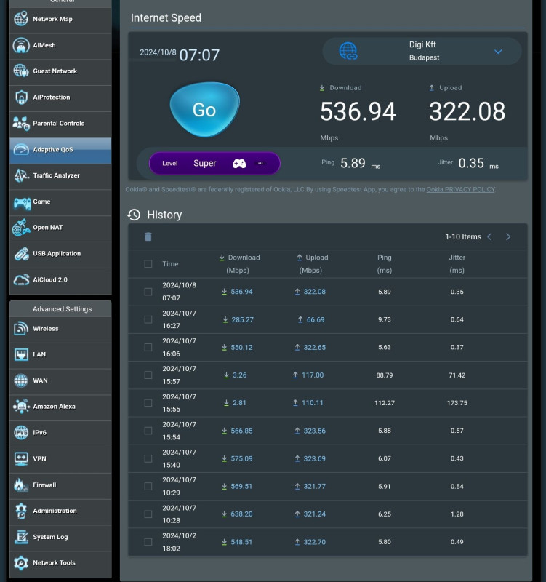
Task: Click the Download (Mbps) column header
Action: (x=239, y=264)
